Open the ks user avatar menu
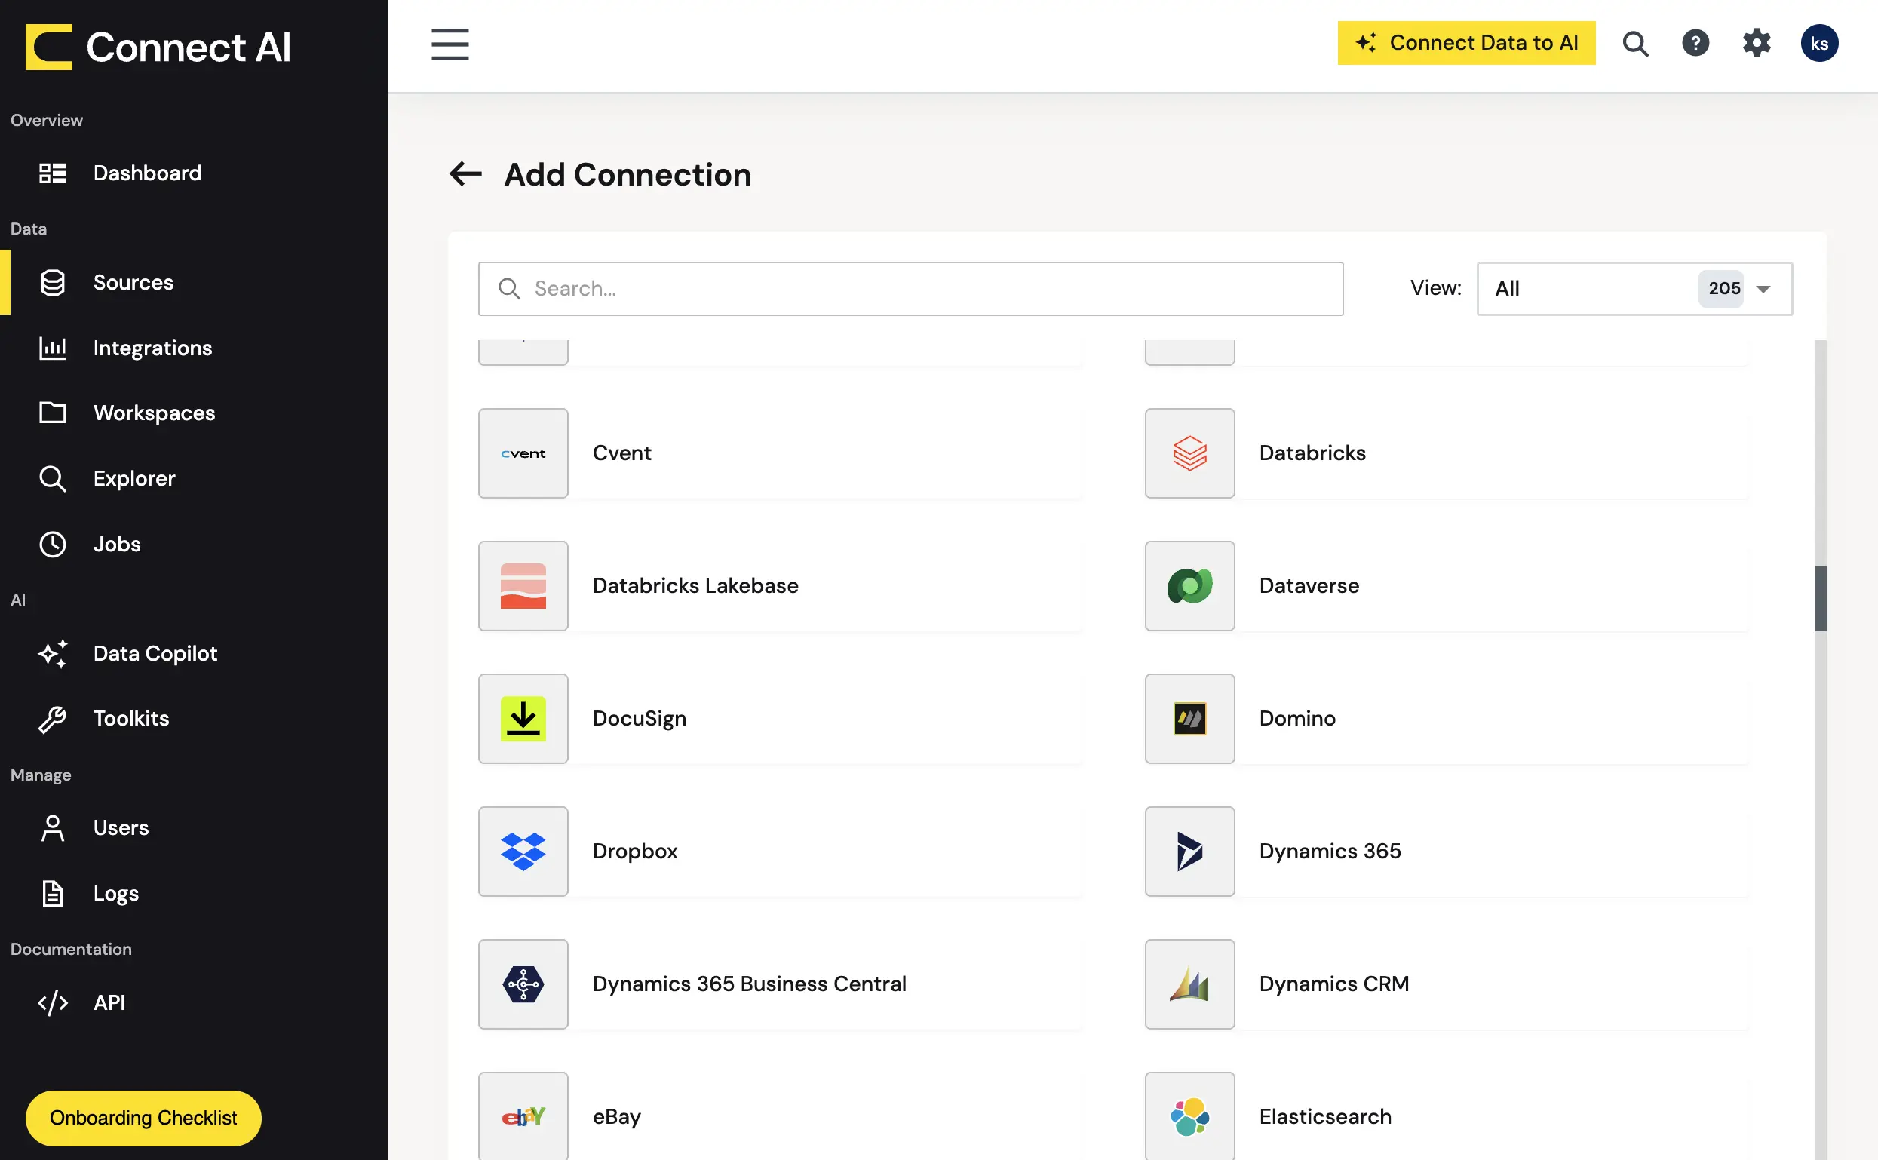 [1819, 43]
